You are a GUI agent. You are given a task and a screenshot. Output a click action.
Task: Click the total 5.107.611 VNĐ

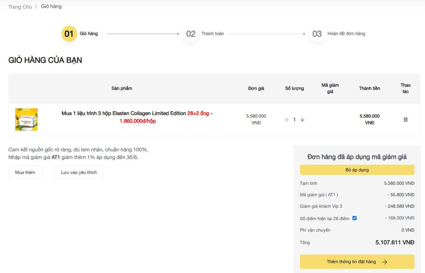tap(395, 242)
